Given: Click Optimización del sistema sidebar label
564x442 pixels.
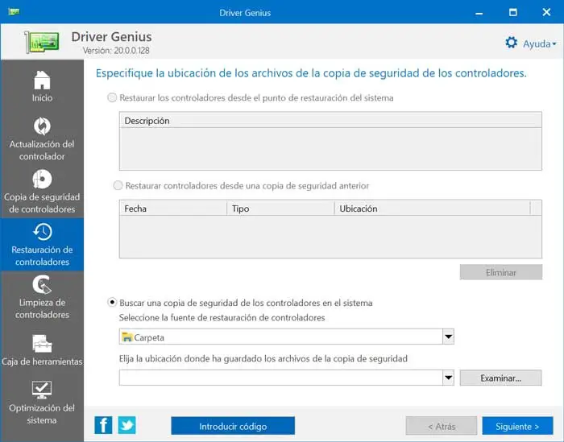Looking at the screenshot, I should click(x=42, y=414).
